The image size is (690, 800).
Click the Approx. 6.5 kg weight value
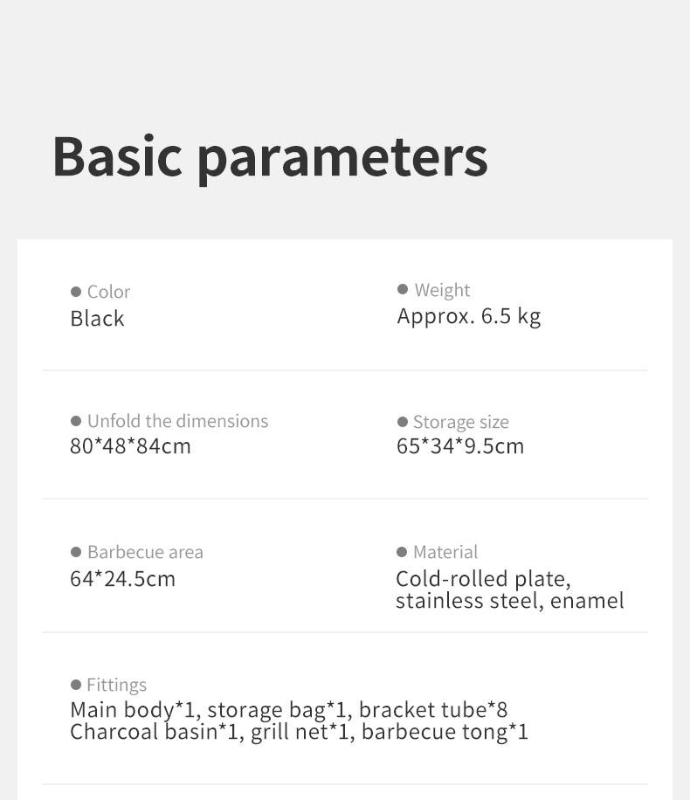tap(469, 316)
